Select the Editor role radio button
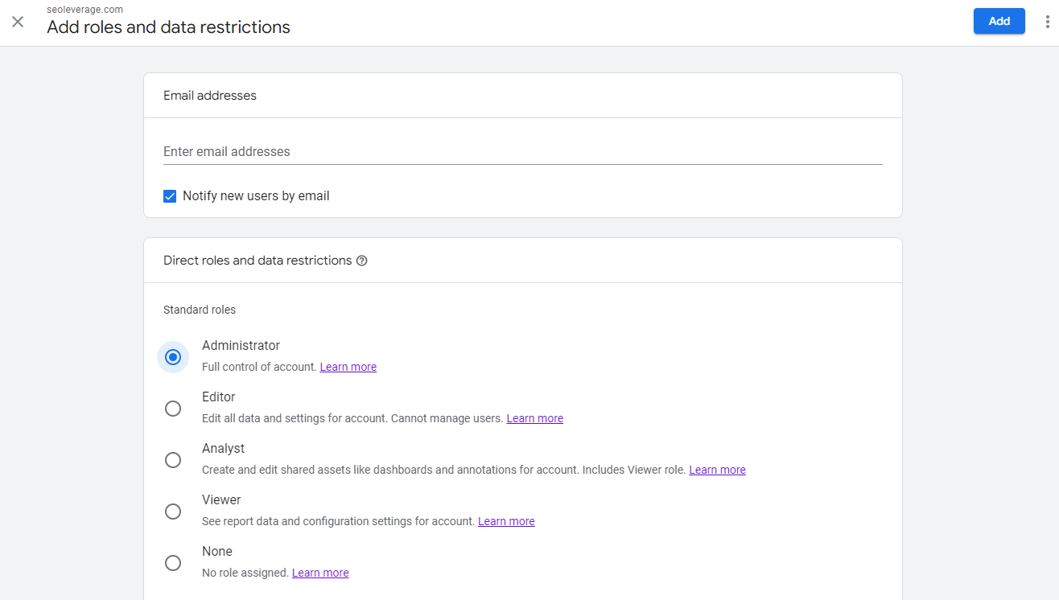 (x=173, y=409)
